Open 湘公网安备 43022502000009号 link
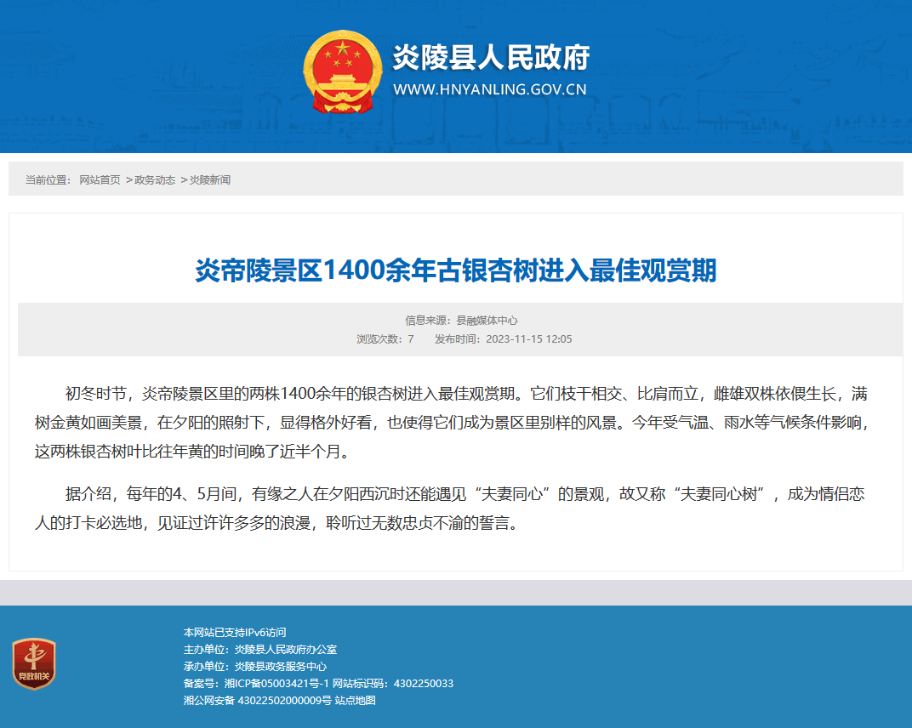This screenshot has height=728, width=912. [258, 700]
